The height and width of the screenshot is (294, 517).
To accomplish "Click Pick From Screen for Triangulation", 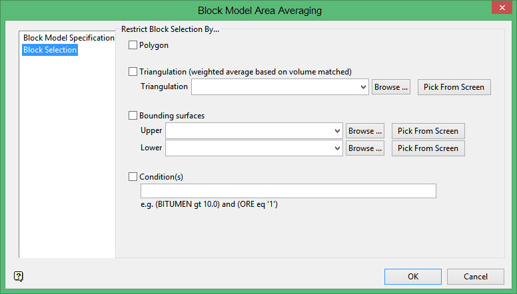I will click(x=454, y=87).
